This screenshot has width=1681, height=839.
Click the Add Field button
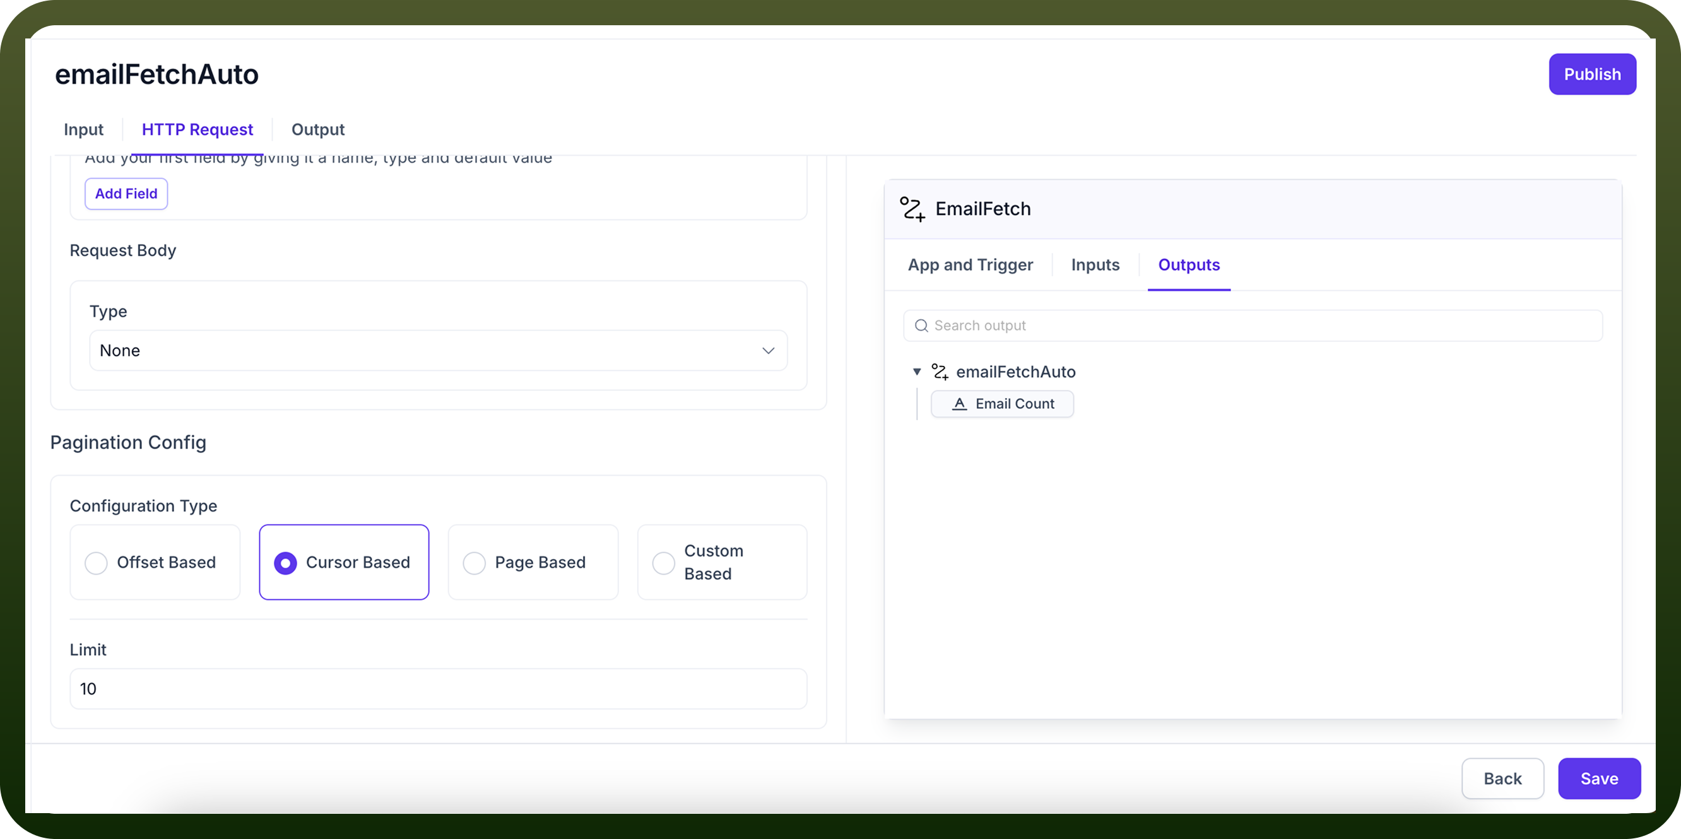pyautogui.click(x=126, y=194)
